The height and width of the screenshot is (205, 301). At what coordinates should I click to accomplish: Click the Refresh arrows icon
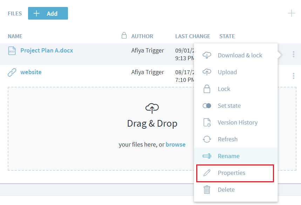click(207, 139)
